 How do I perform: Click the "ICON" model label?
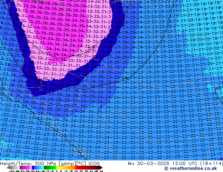pos(94,164)
